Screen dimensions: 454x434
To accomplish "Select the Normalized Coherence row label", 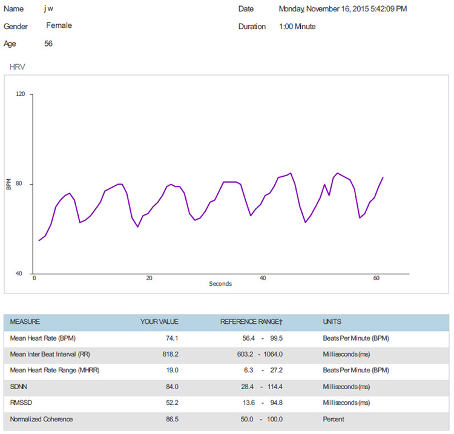I will (41, 419).
